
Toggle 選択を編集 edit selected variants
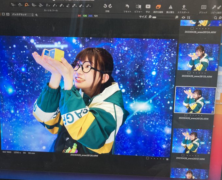pos(158,6)
